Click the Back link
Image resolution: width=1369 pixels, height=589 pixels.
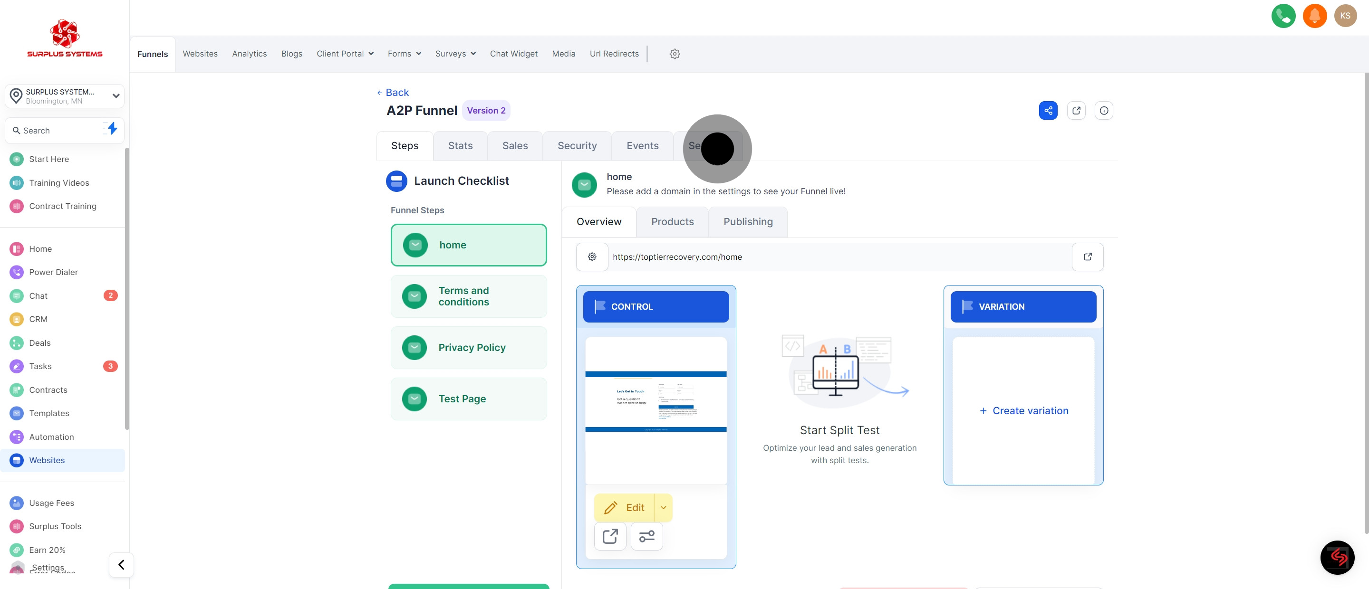tap(393, 93)
